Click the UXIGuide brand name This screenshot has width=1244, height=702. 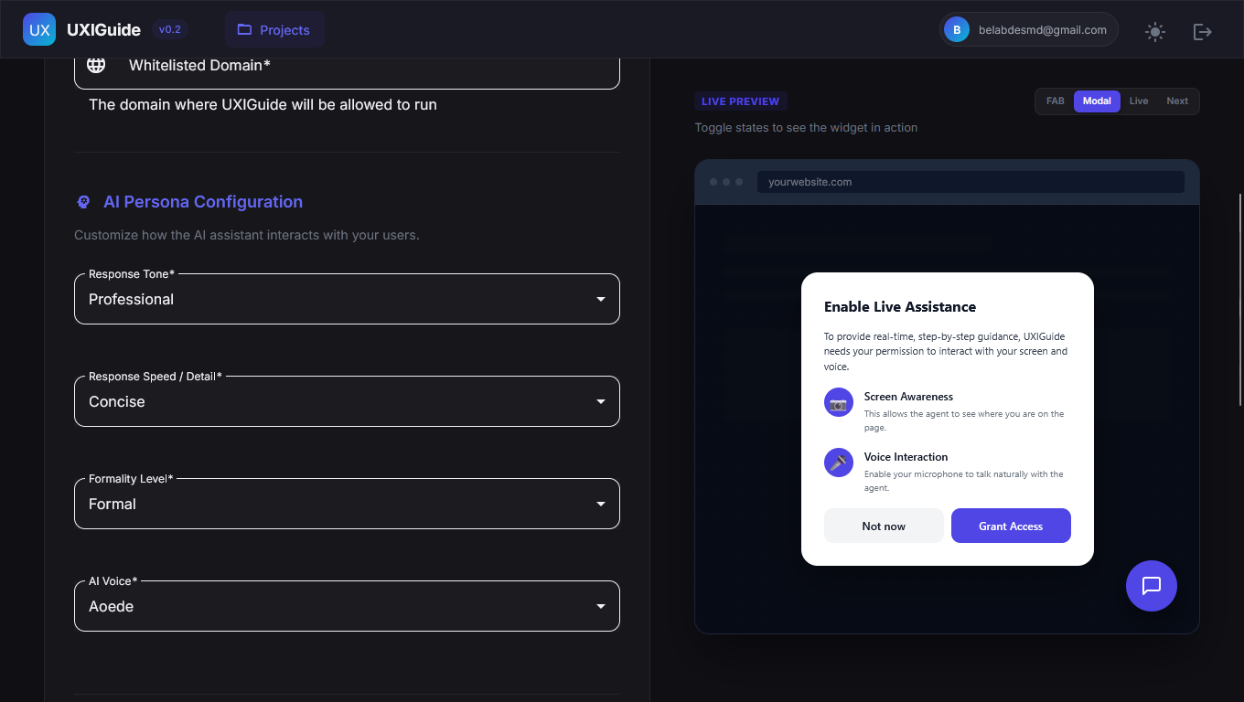103,30
